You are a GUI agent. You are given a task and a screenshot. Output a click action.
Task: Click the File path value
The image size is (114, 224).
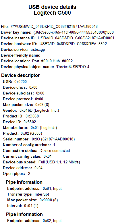(54, 27)
